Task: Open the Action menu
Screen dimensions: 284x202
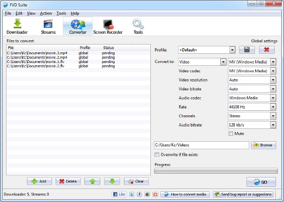Action: tap(46, 13)
